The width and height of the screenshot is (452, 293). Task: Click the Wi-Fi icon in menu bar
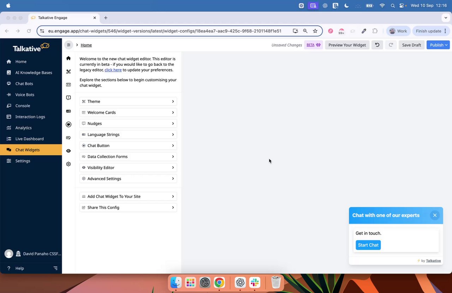click(x=382, y=6)
